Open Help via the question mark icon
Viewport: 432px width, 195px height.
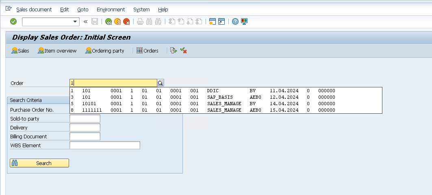pos(235,21)
